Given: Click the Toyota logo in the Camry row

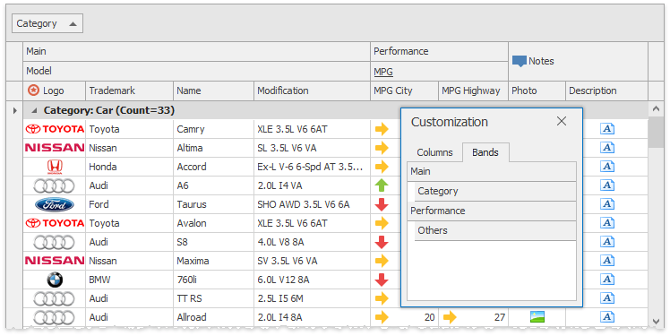Looking at the screenshot, I should tap(55, 129).
